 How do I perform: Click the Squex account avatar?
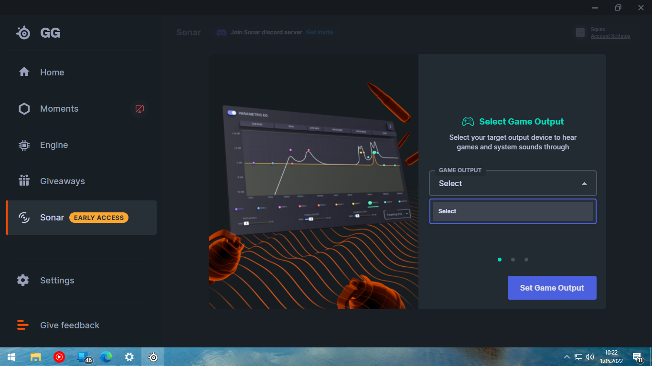[x=580, y=32]
